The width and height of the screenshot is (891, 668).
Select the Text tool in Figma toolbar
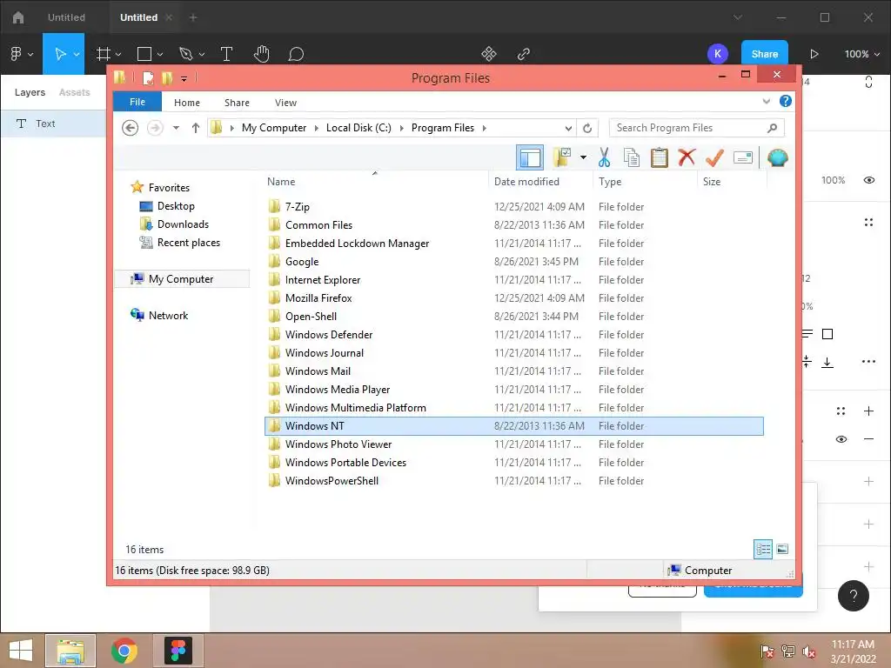[x=226, y=54]
